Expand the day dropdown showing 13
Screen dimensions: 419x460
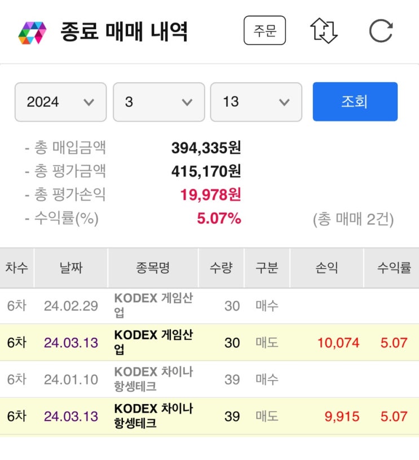click(x=256, y=102)
